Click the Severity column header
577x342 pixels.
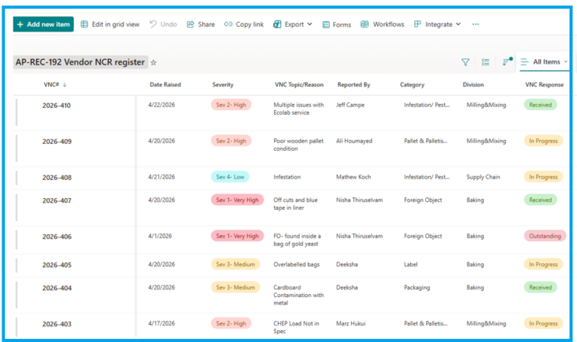click(222, 85)
